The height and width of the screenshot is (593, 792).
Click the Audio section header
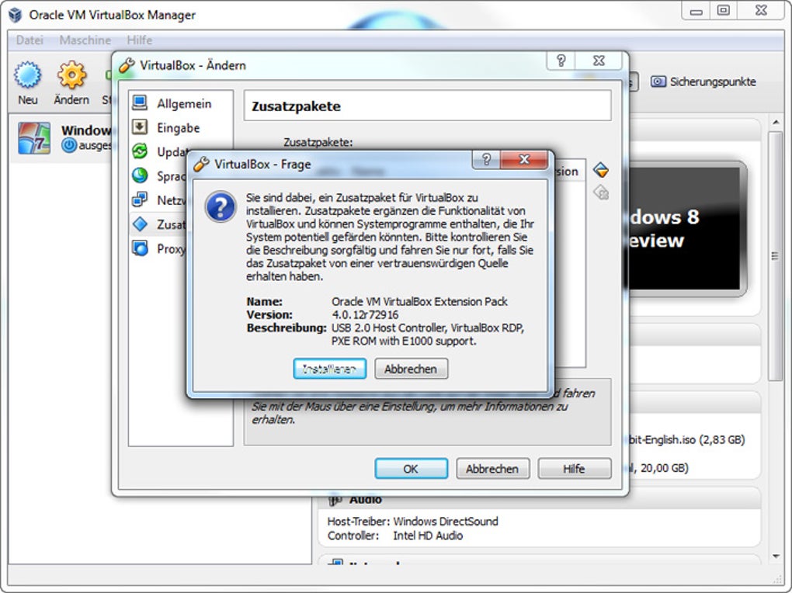click(x=540, y=500)
